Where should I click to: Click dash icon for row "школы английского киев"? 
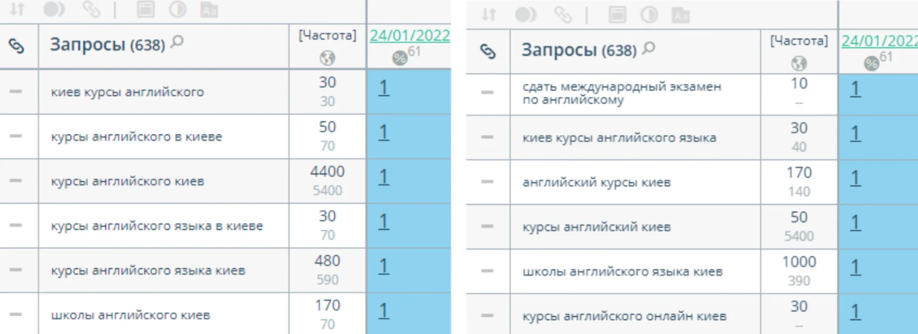[x=16, y=314]
